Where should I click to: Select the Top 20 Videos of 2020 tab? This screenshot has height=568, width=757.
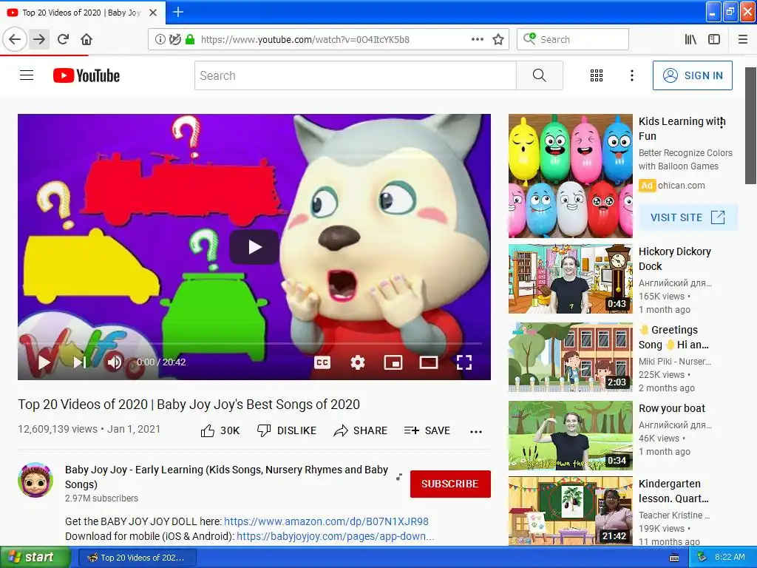81,13
